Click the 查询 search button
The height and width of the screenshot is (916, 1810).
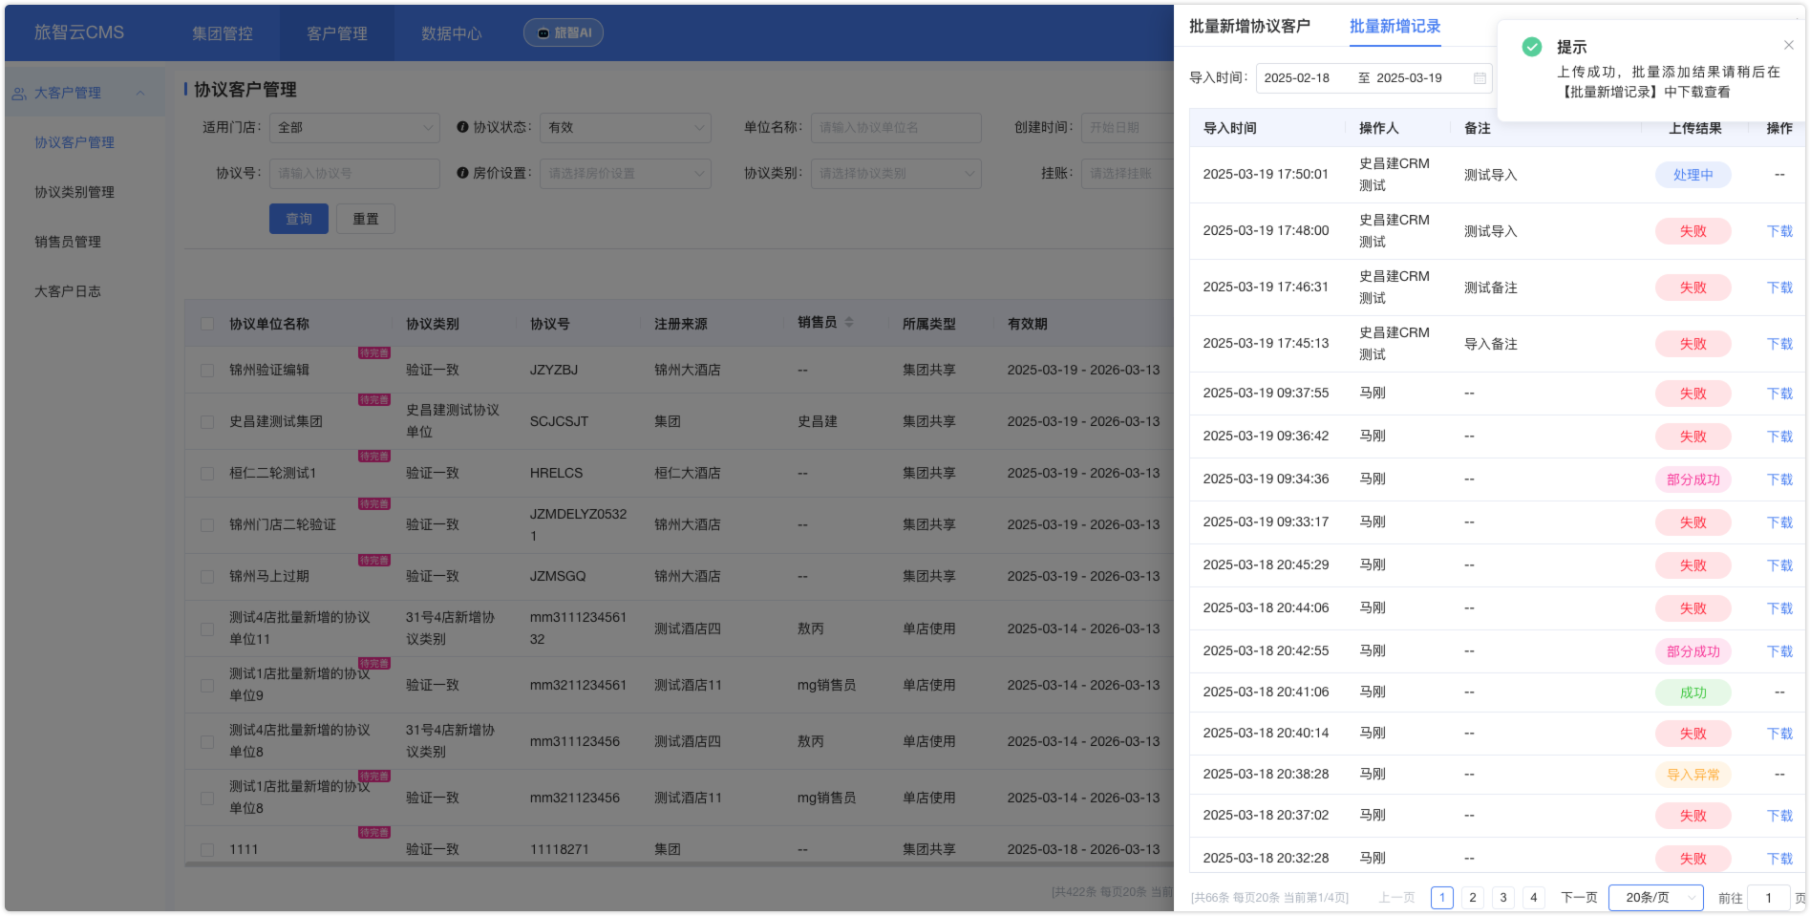[x=299, y=219]
